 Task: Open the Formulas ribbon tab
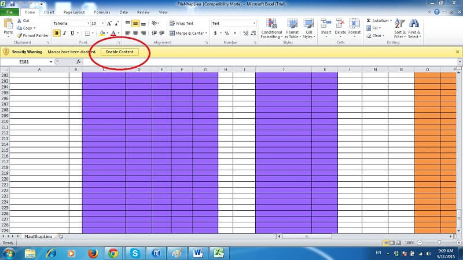(102, 12)
